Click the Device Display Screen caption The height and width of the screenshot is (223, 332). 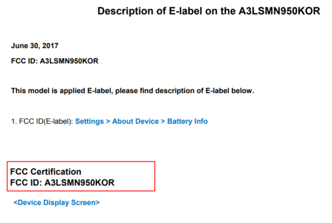point(56,203)
